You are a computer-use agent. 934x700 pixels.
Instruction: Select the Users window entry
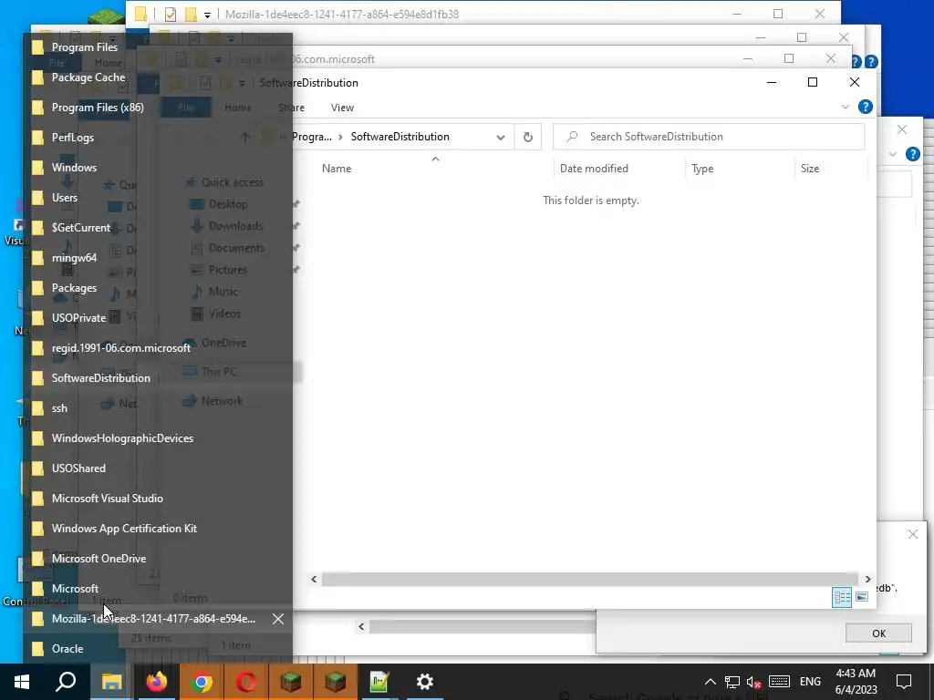(157, 198)
